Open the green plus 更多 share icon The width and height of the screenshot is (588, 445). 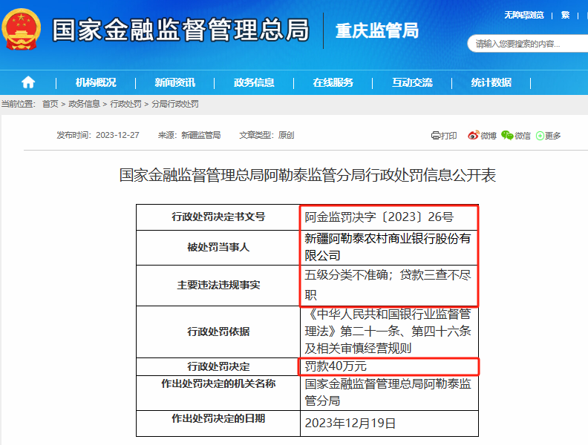click(540, 136)
